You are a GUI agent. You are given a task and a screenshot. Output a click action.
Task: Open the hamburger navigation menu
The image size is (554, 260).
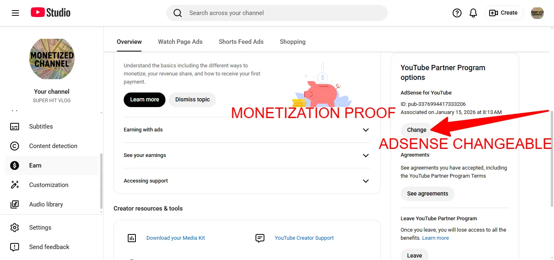(15, 13)
